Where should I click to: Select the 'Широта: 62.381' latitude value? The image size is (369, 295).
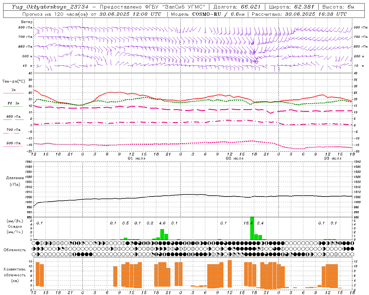click(x=291, y=7)
